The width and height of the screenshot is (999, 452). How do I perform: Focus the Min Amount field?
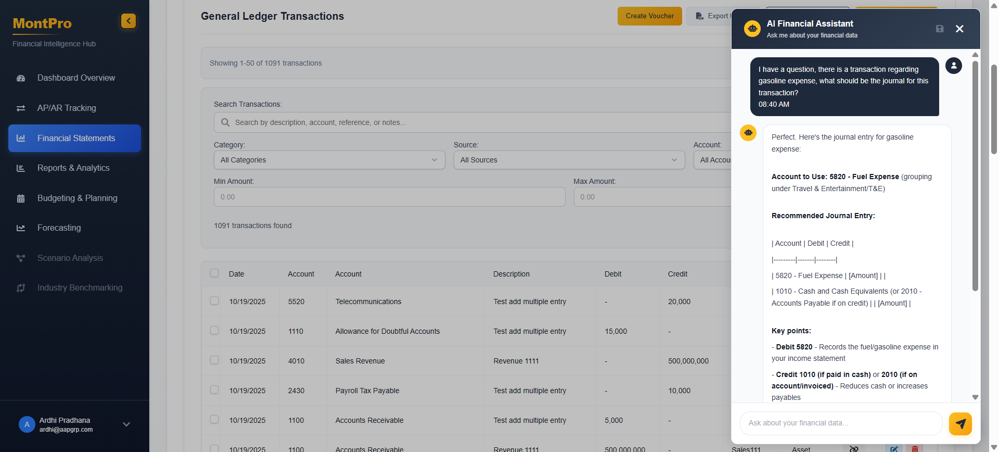point(389,197)
